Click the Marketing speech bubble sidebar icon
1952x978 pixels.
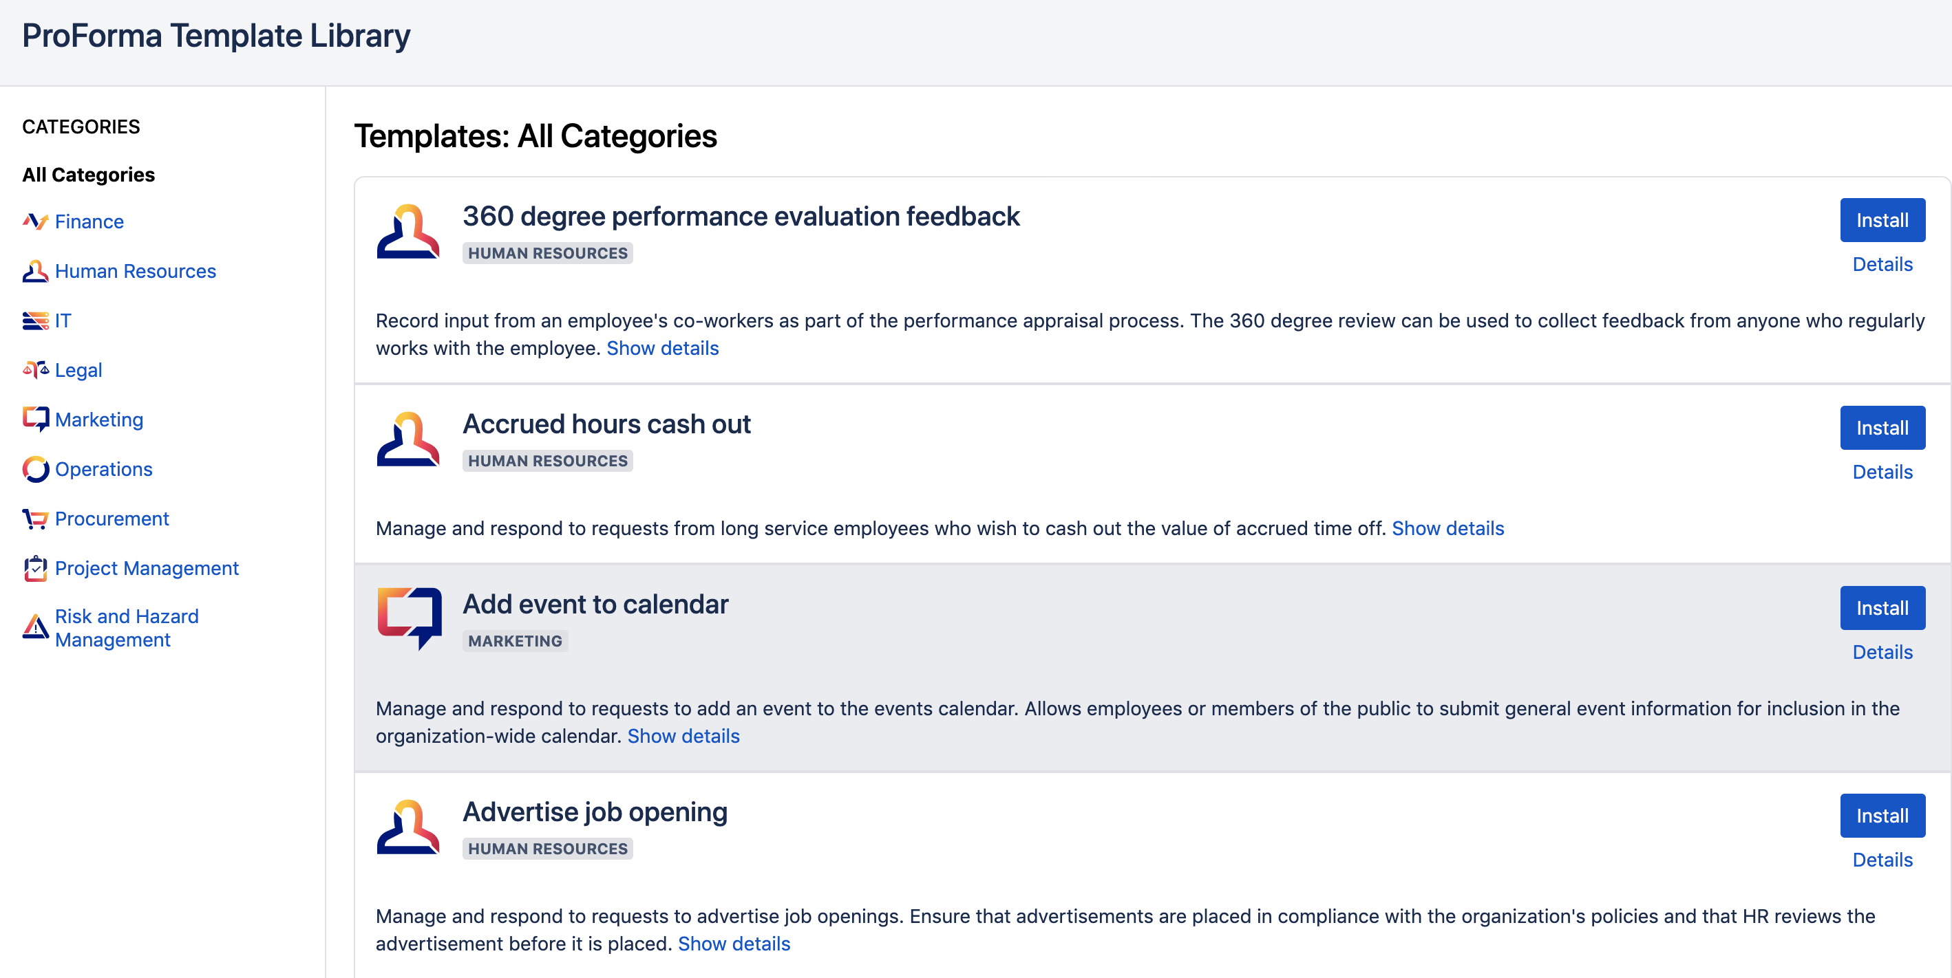click(x=35, y=420)
